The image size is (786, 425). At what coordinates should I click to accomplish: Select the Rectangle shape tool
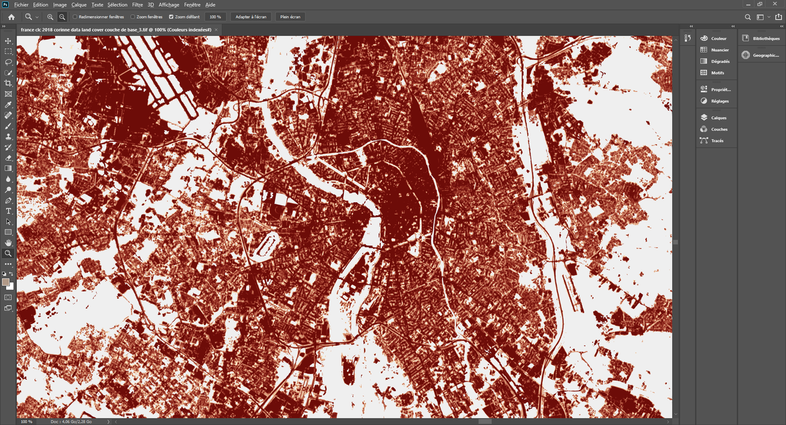(x=8, y=232)
